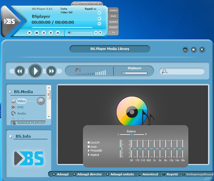
Task: Toggle the equalizer via EQ icon
Action: pyautogui.click(x=99, y=24)
